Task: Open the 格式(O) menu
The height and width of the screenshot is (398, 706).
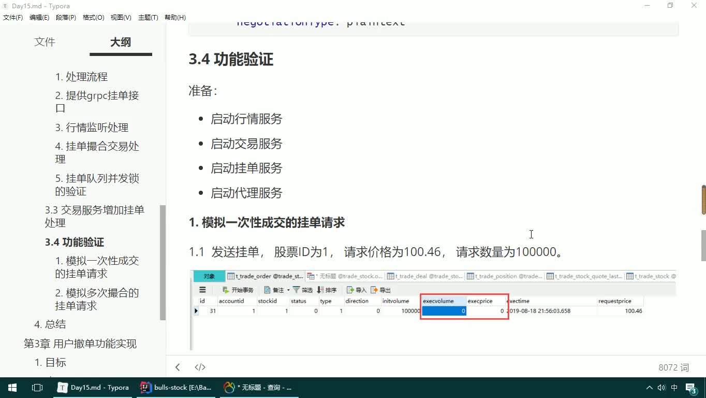Action: pos(93,17)
